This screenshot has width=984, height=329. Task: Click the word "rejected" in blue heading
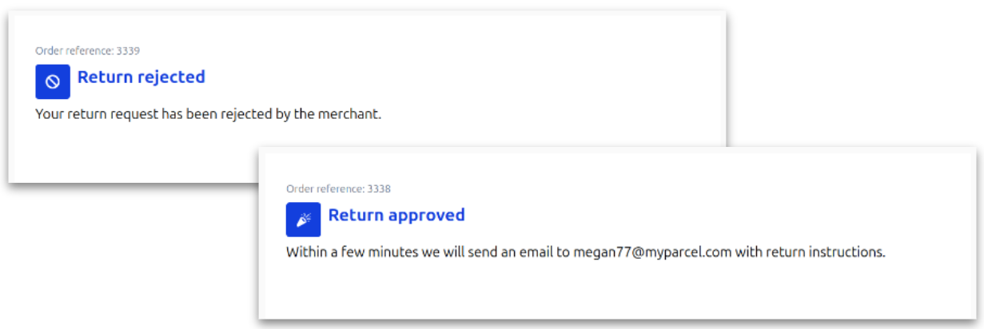point(171,77)
